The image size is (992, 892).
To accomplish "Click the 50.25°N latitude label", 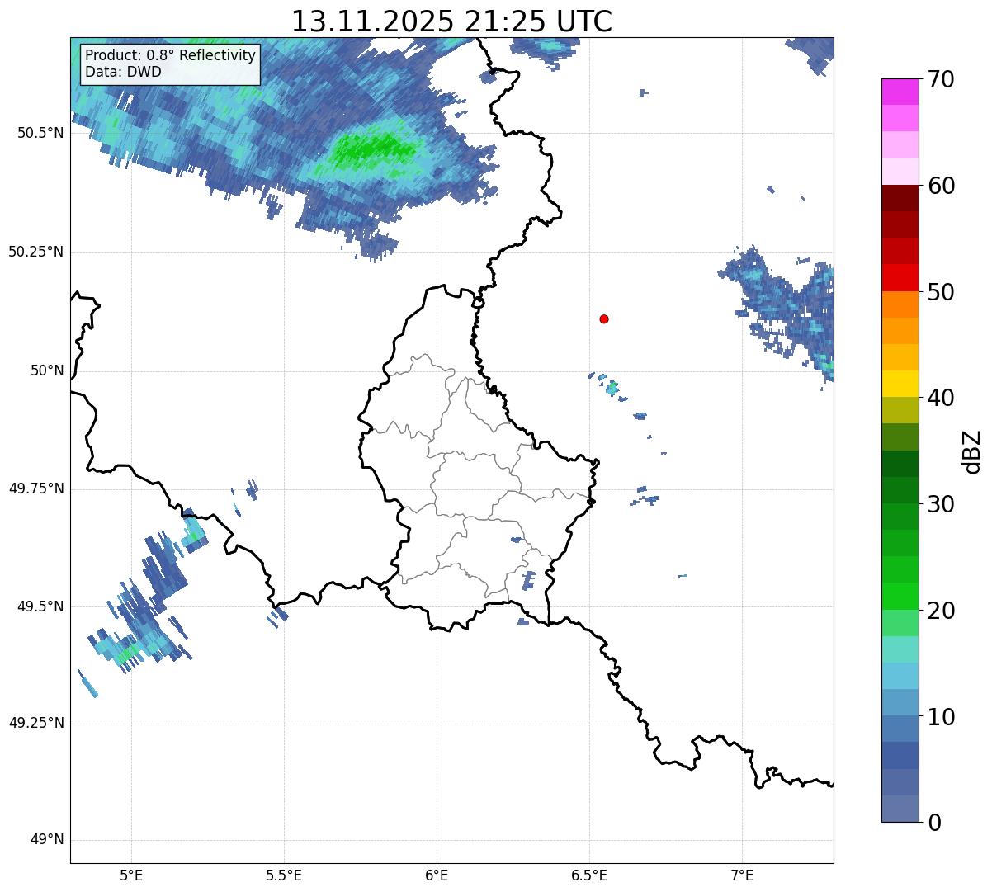I will 36,252.
